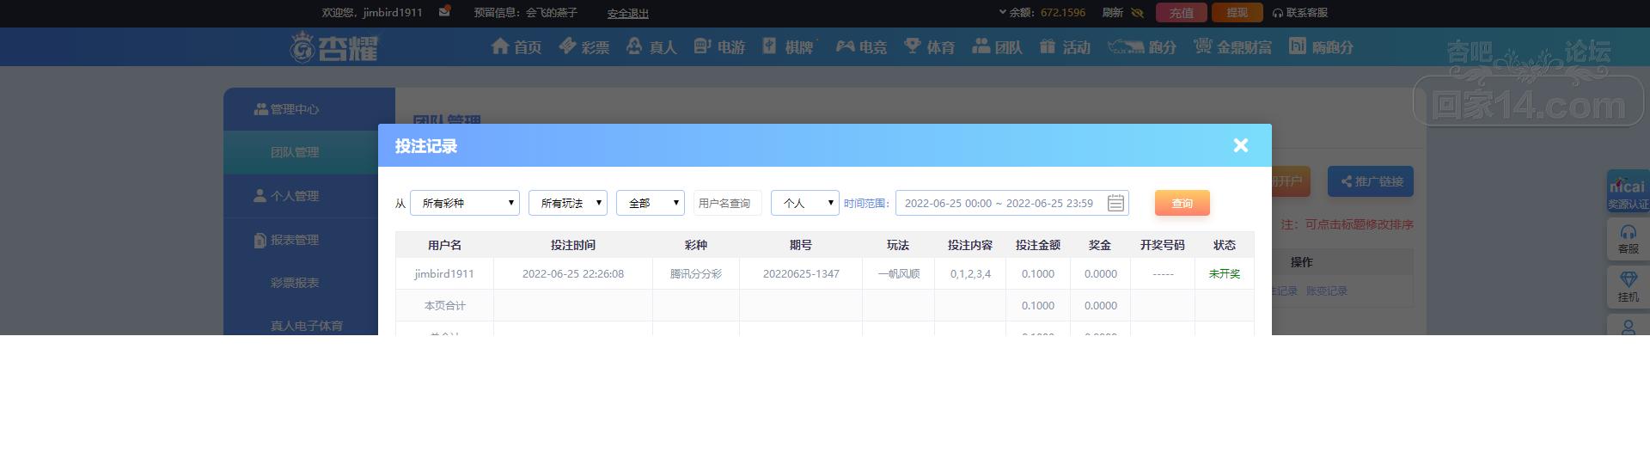Sort by 投注内容 column header

tap(970, 245)
